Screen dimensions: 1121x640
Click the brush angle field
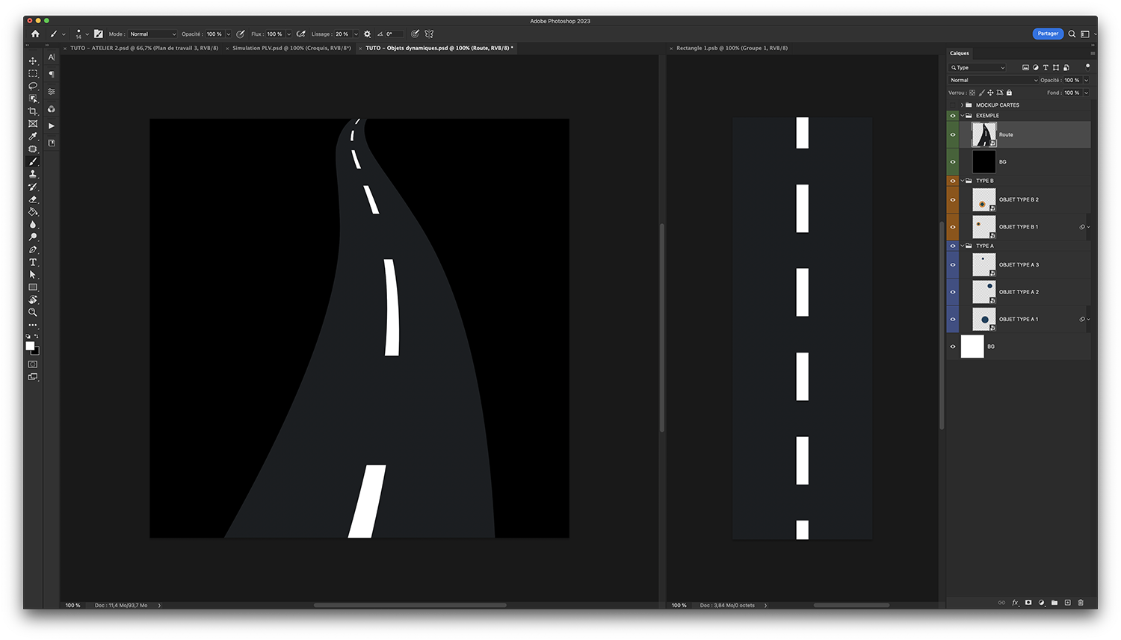click(x=393, y=34)
